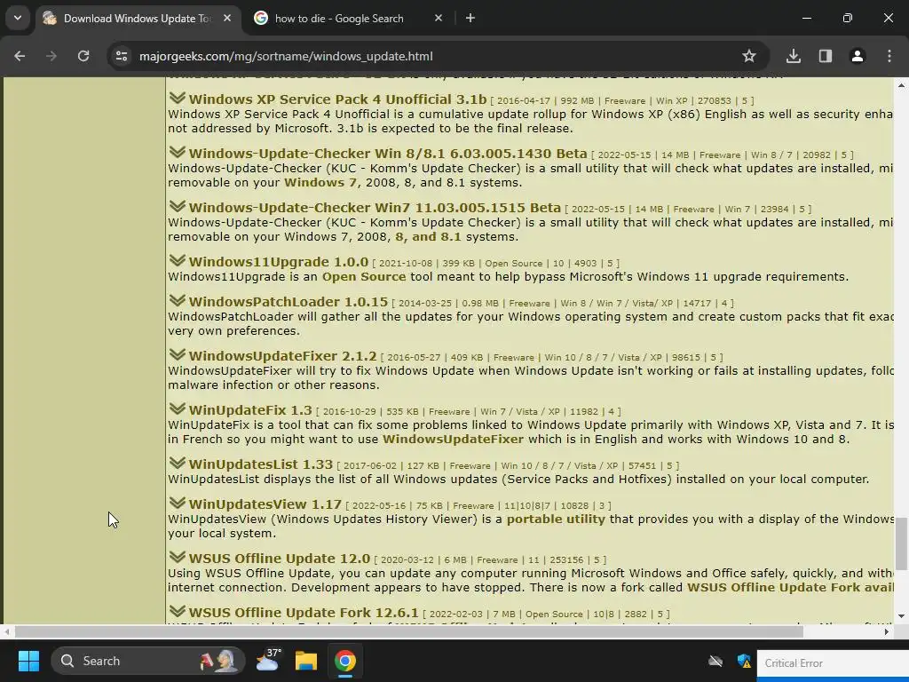The width and height of the screenshot is (909, 682).
Task: Expand the WSUS Offline Update Fork arrow
Action: [x=178, y=611]
